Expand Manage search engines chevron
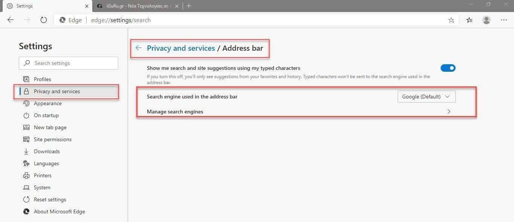Viewport: 514px width, 222px height. pyautogui.click(x=448, y=112)
